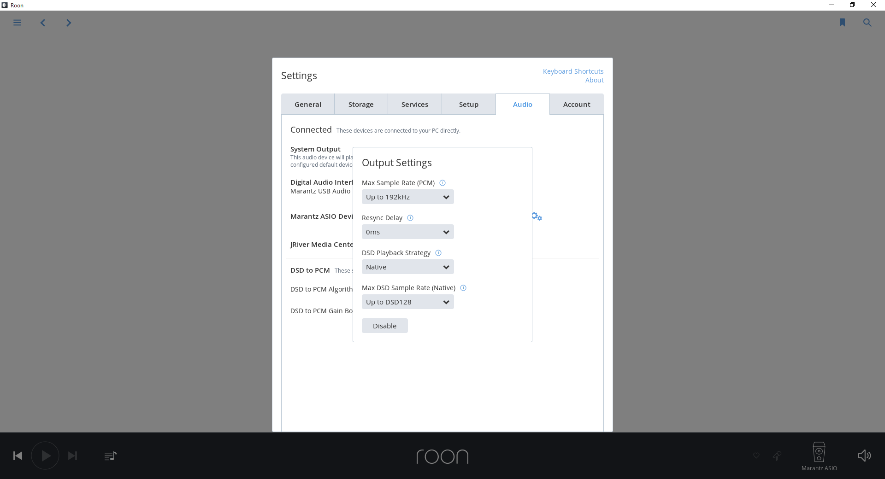The width and height of the screenshot is (885, 479).
Task: Click the play button
Action: (45, 456)
